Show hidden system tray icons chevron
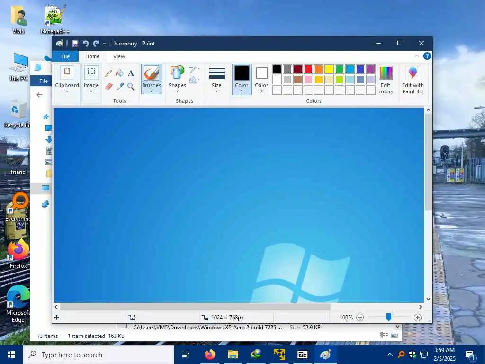Image resolution: width=485 pixels, height=364 pixels. point(390,355)
